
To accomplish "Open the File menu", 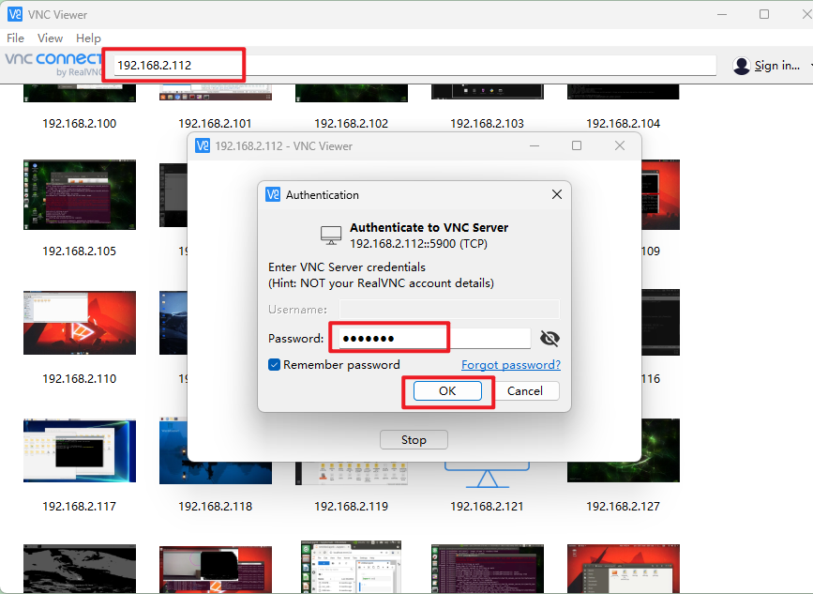I will point(15,38).
